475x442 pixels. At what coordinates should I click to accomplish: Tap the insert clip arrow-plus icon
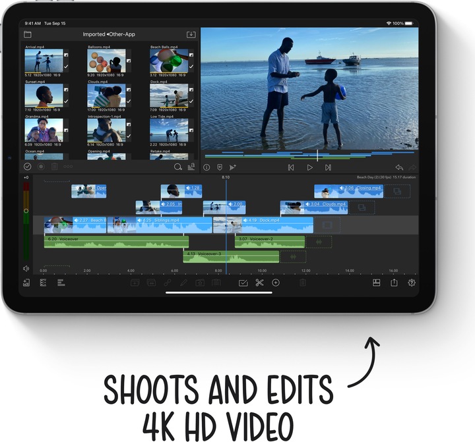[x=233, y=167]
